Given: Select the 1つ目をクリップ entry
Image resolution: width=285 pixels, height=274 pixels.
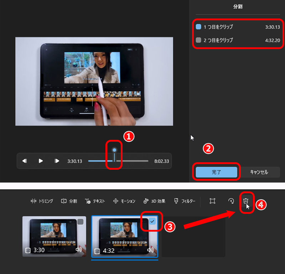Looking at the screenshot, I should [x=218, y=27].
